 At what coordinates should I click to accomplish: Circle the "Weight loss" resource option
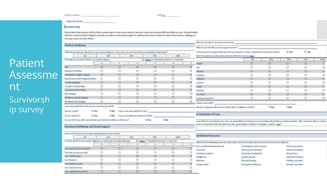point(202,157)
